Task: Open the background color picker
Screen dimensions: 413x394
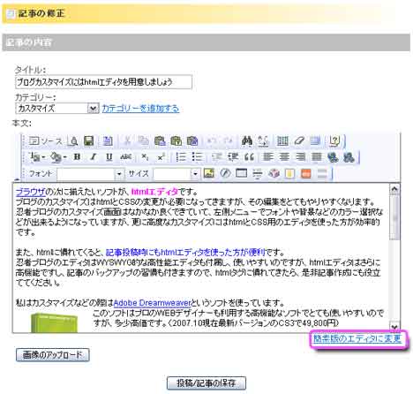Action: [58, 157]
